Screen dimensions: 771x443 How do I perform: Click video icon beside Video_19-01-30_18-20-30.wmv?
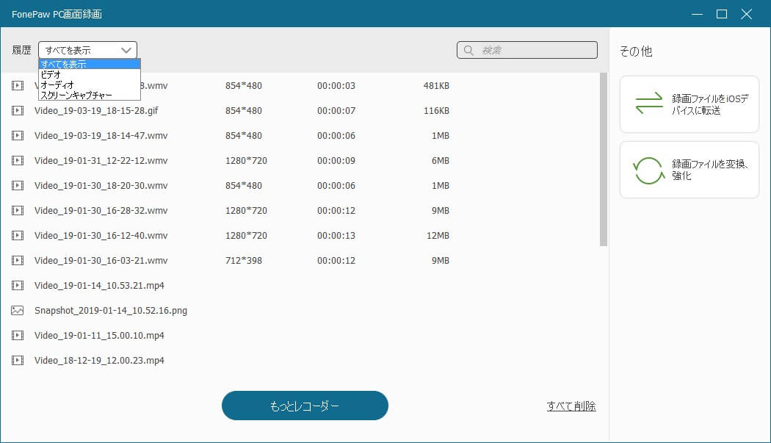(18, 186)
